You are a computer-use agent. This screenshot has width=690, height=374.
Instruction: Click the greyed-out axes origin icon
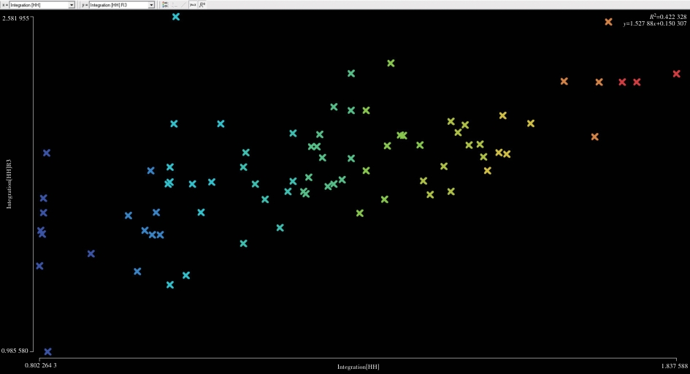(175, 4)
